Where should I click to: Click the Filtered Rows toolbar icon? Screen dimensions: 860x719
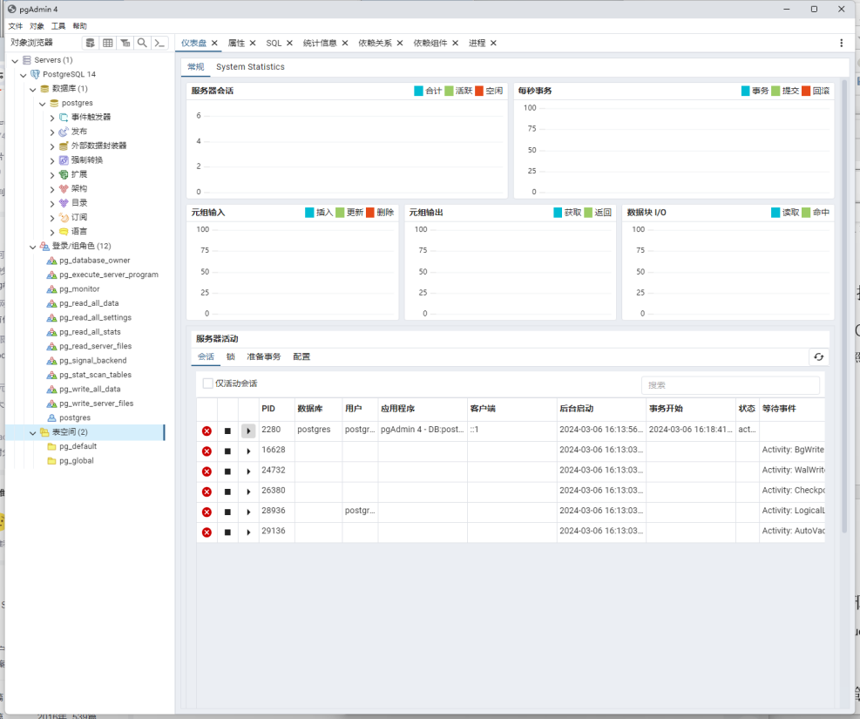[x=125, y=43]
